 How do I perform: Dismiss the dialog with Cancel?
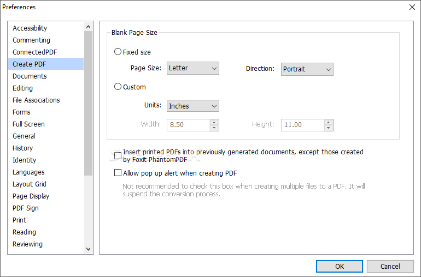[x=390, y=266]
